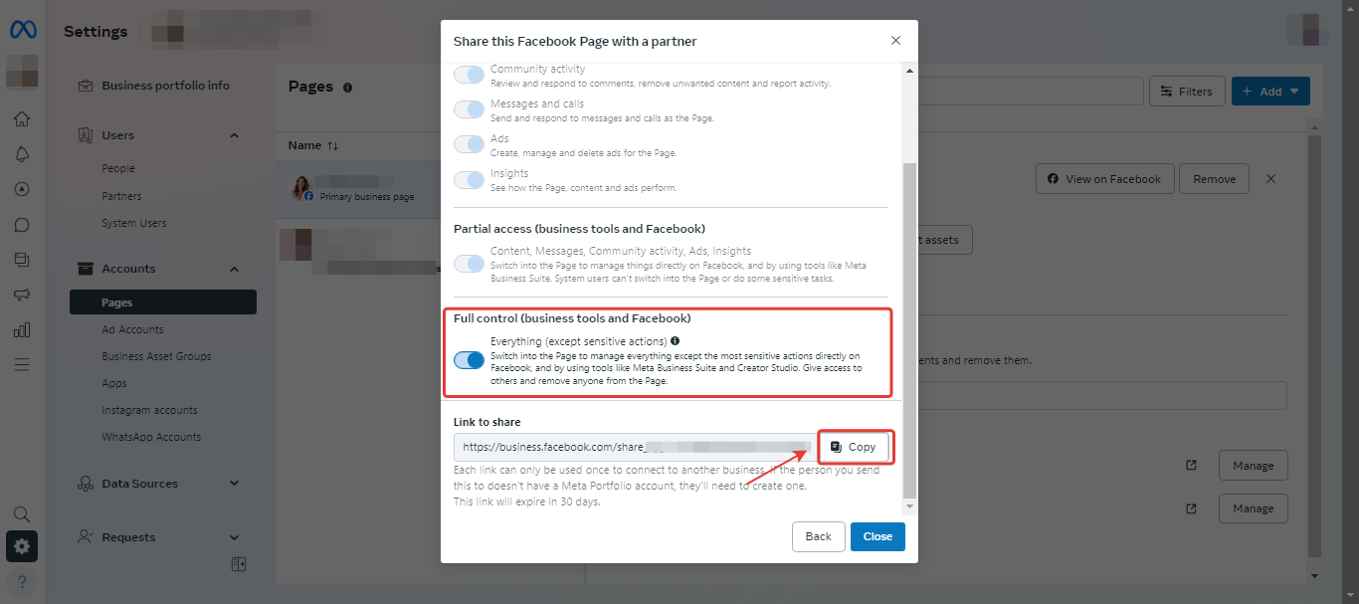Select Ad Accounts in the sidebar
The height and width of the screenshot is (604, 1359).
click(132, 329)
